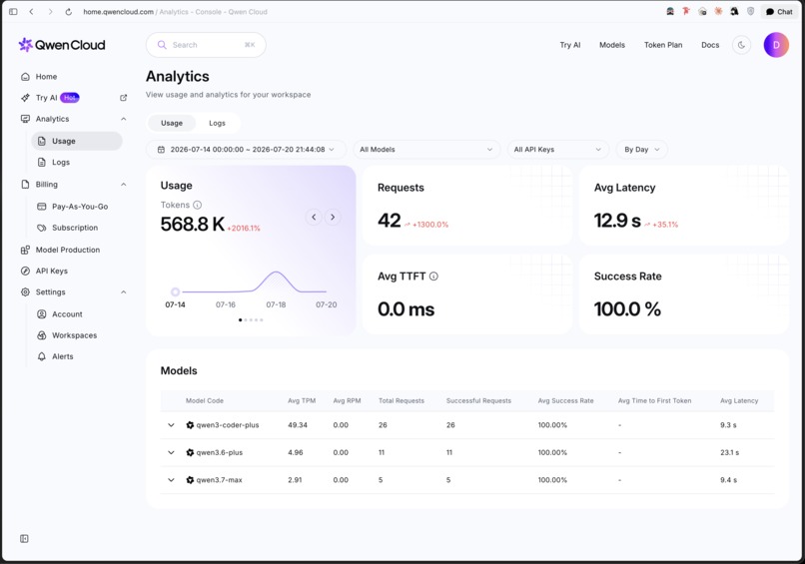This screenshot has height=564, width=805.
Task: Click the first carousel pagination dot
Action: pyautogui.click(x=241, y=320)
